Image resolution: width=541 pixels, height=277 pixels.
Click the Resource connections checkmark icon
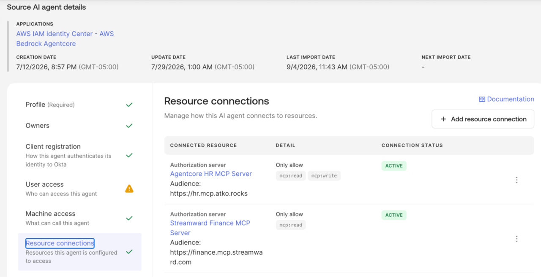pos(129,252)
